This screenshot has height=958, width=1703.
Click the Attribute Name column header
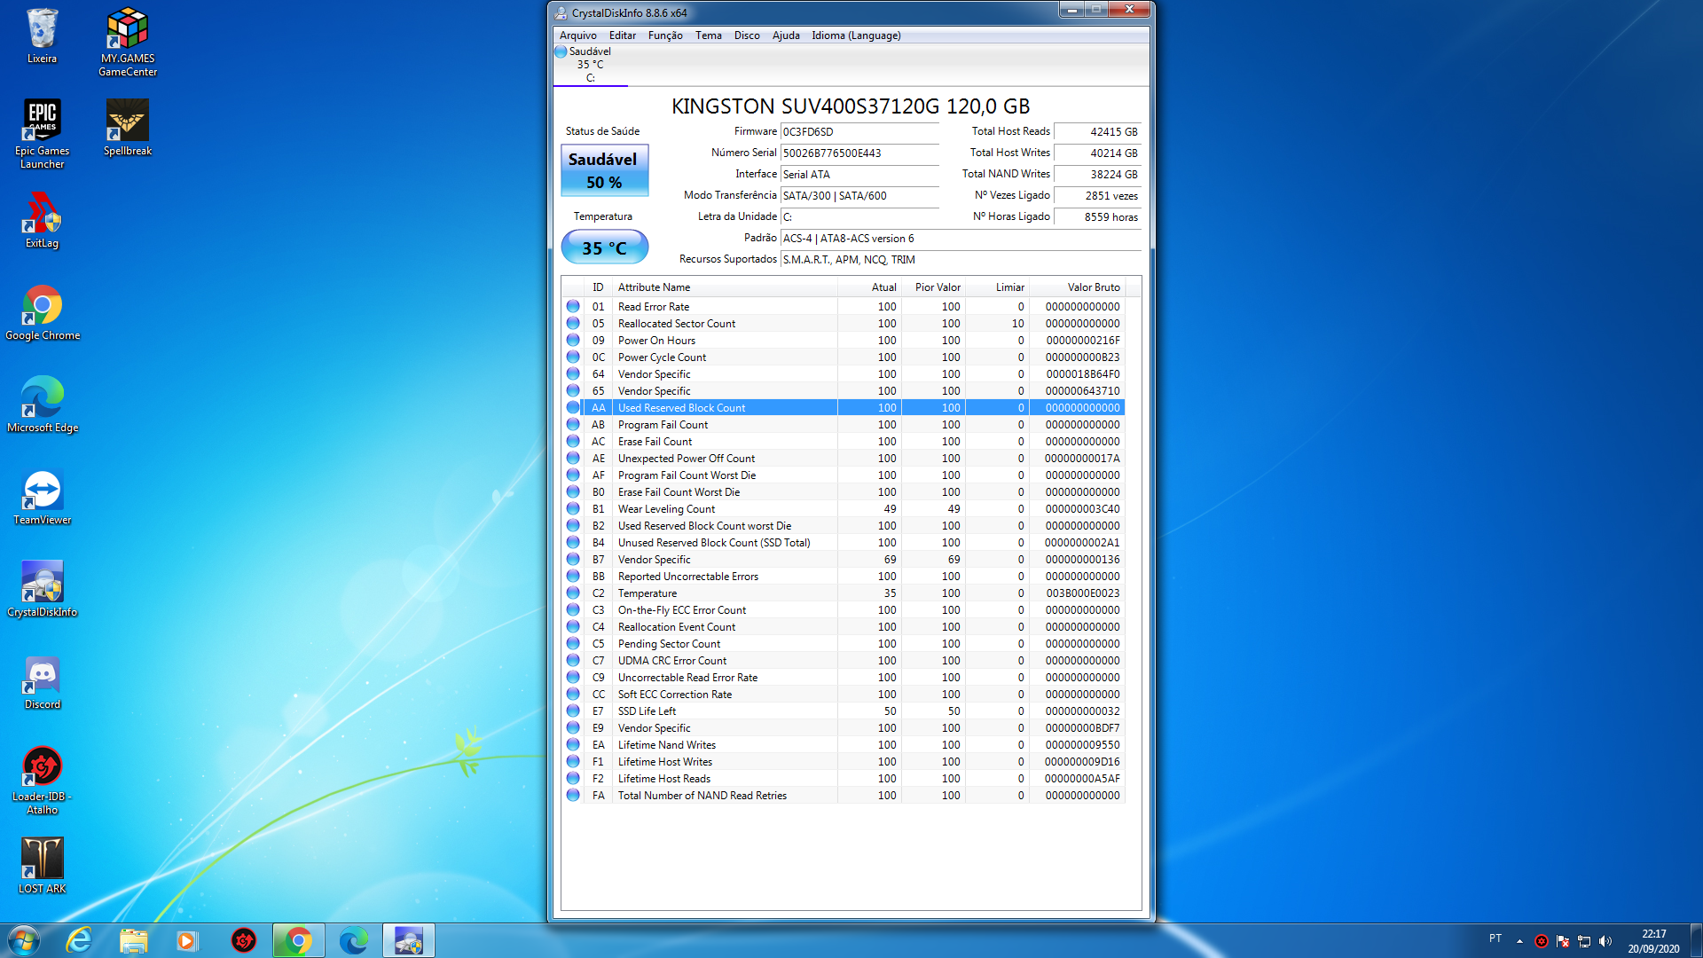[x=724, y=287]
